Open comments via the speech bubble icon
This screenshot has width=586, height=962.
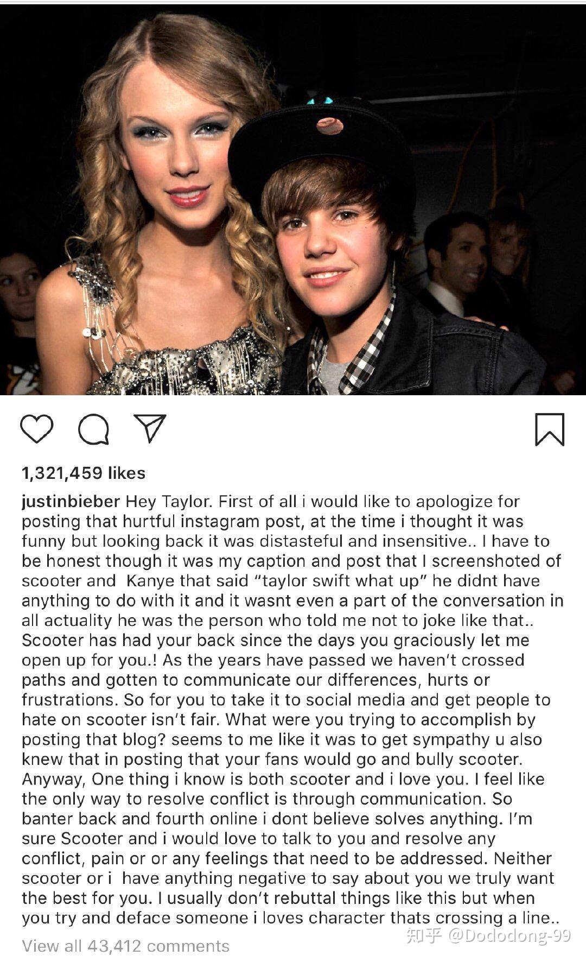click(93, 430)
